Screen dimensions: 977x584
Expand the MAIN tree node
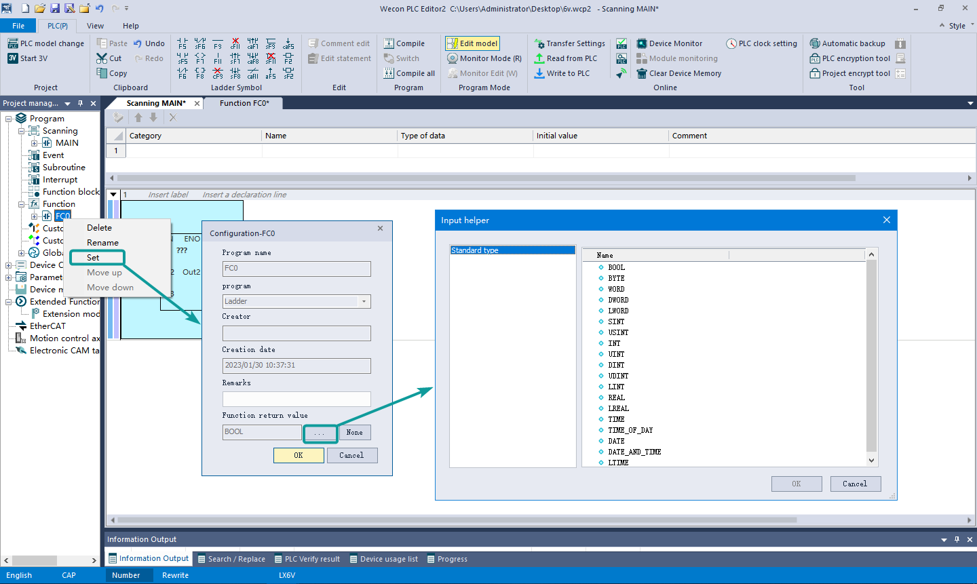pyautogui.click(x=34, y=143)
